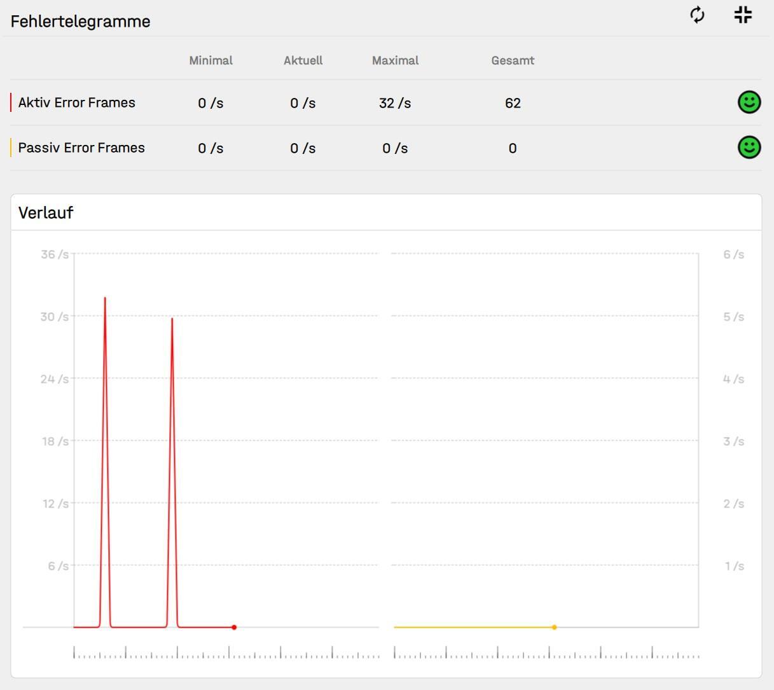The image size is (774, 690).
Task: Click the second red peak in the chart
Action: pyautogui.click(x=172, y=320)
